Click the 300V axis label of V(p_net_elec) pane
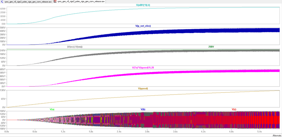Viewport: 282px width, 137px height. pos(3,35)
